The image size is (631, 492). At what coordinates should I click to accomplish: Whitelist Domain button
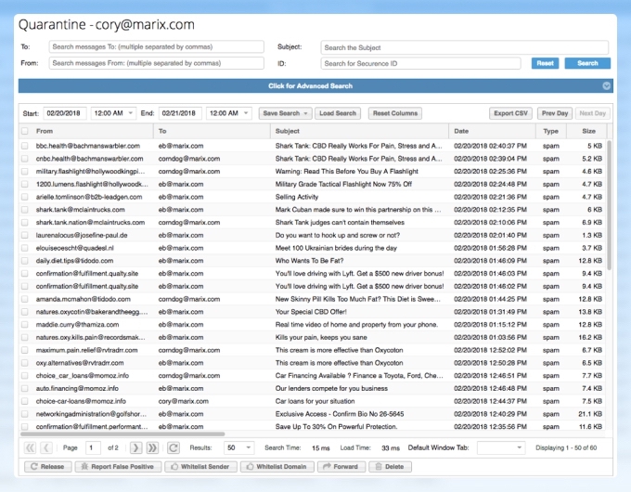277,467
